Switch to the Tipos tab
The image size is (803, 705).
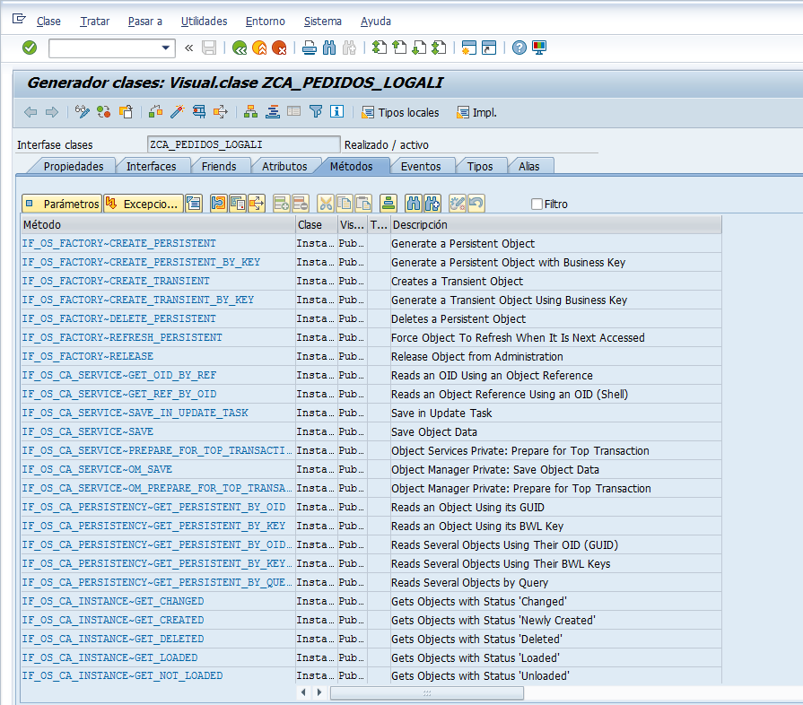[480, 167]
